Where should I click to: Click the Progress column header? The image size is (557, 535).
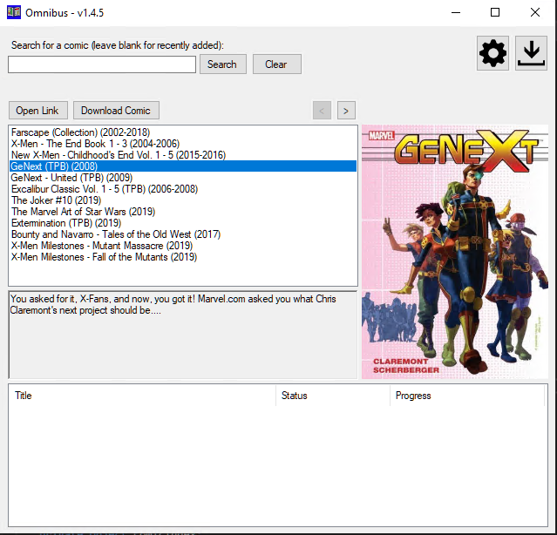tap(467, 396)
